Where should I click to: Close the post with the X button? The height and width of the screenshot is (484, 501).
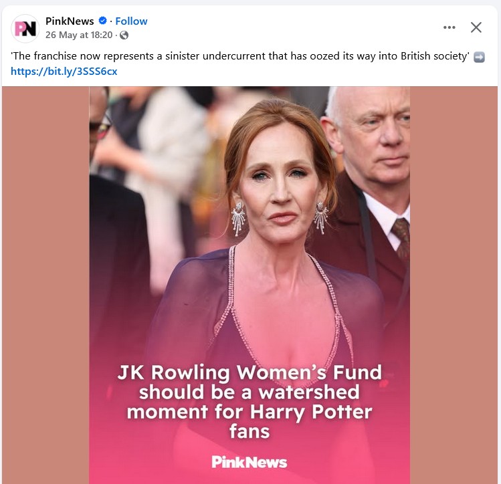[476, 27]
